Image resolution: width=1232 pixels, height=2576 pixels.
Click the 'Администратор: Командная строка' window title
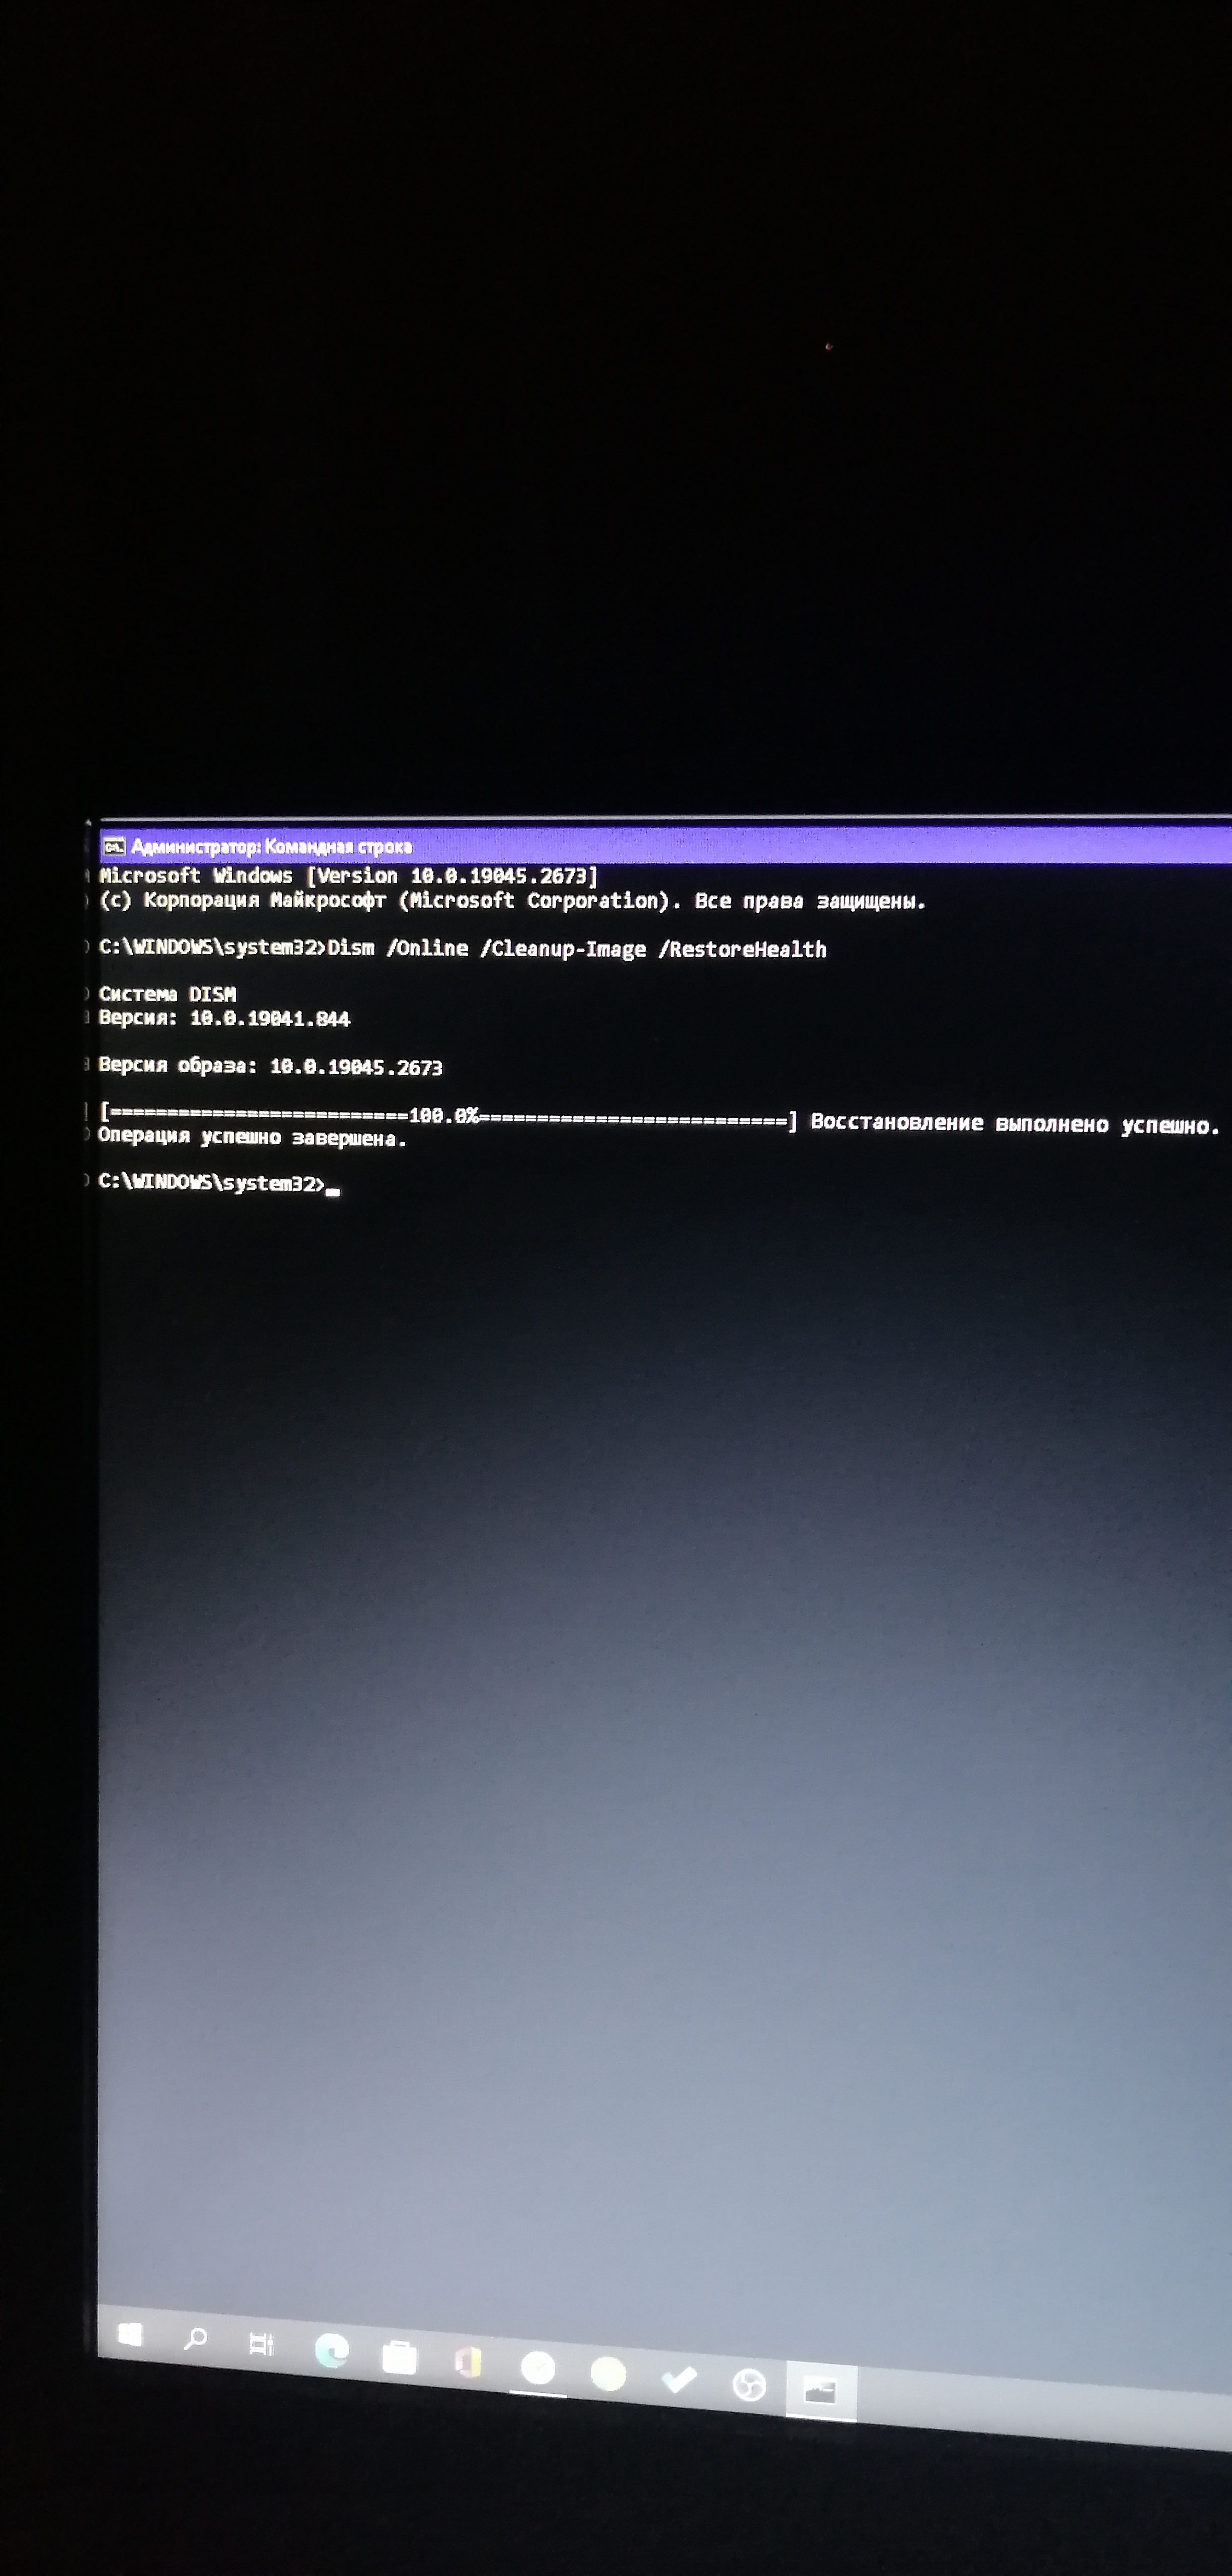(x=271, y=847)
